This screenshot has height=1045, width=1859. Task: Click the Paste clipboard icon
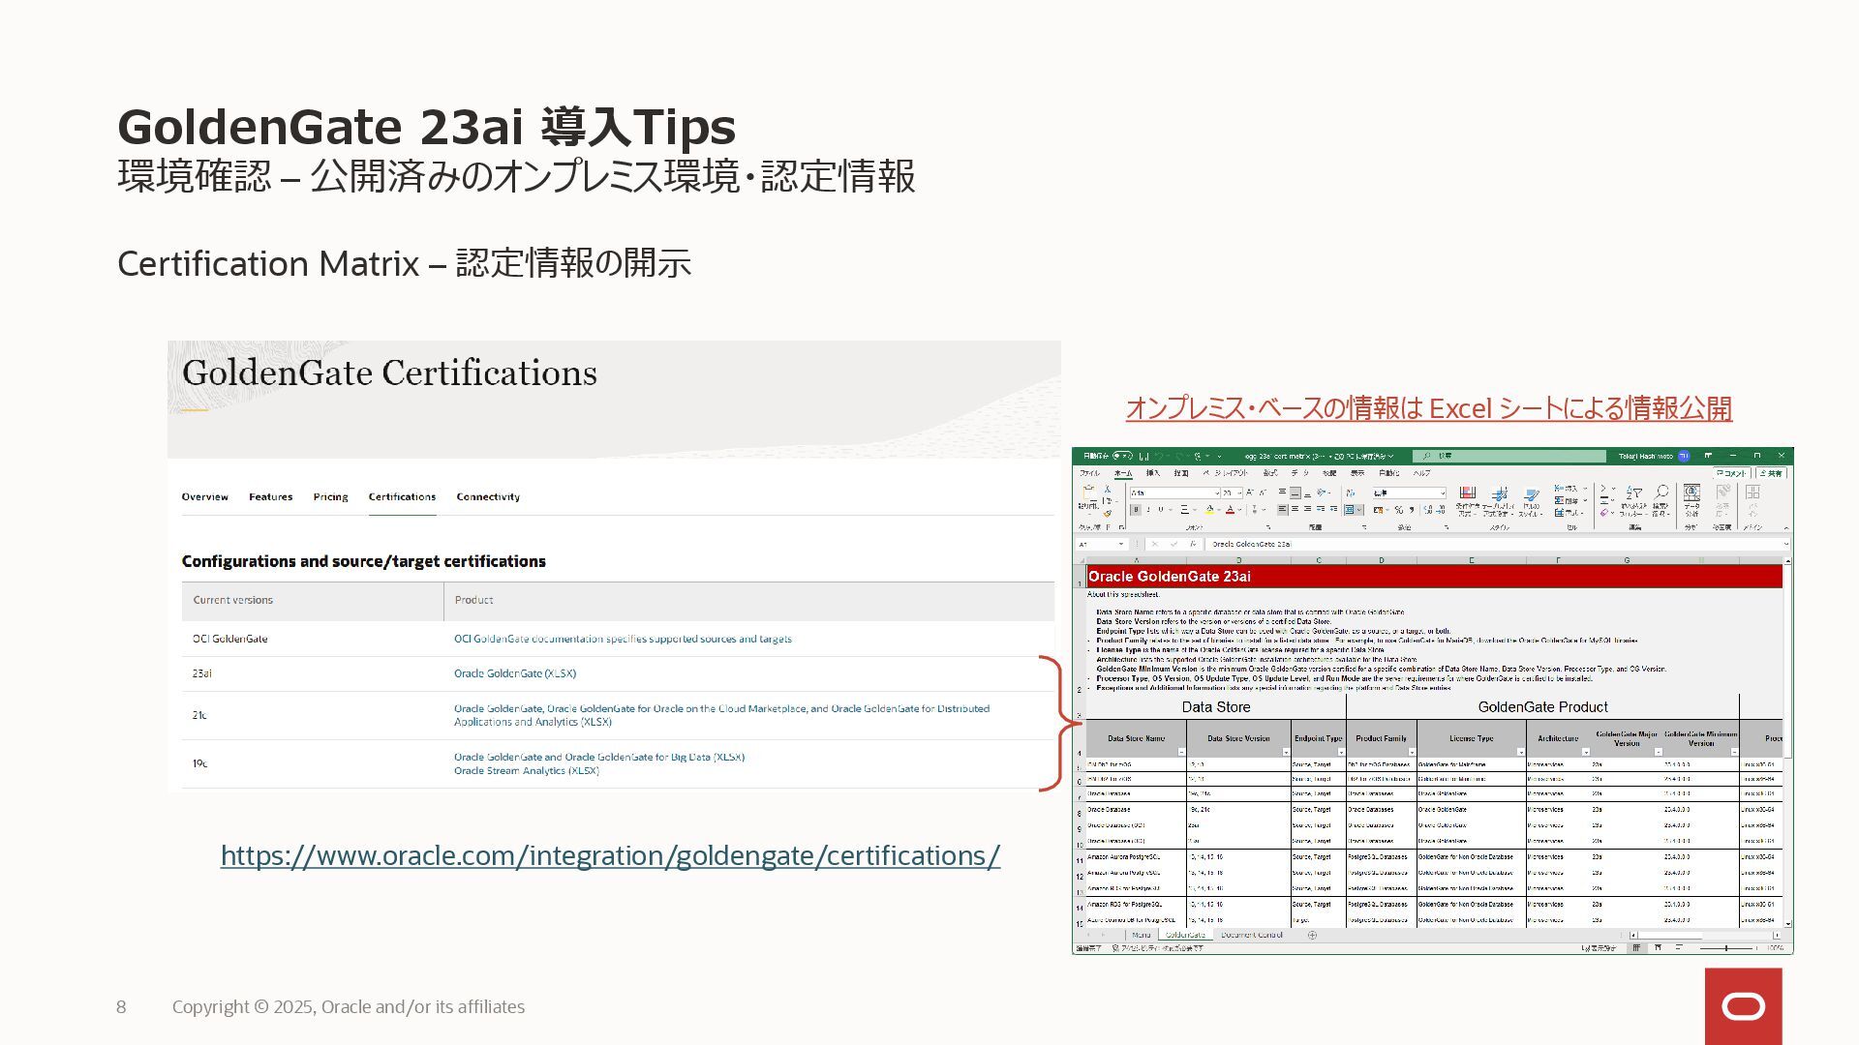pyautogui.click(x=1088, y=493)
